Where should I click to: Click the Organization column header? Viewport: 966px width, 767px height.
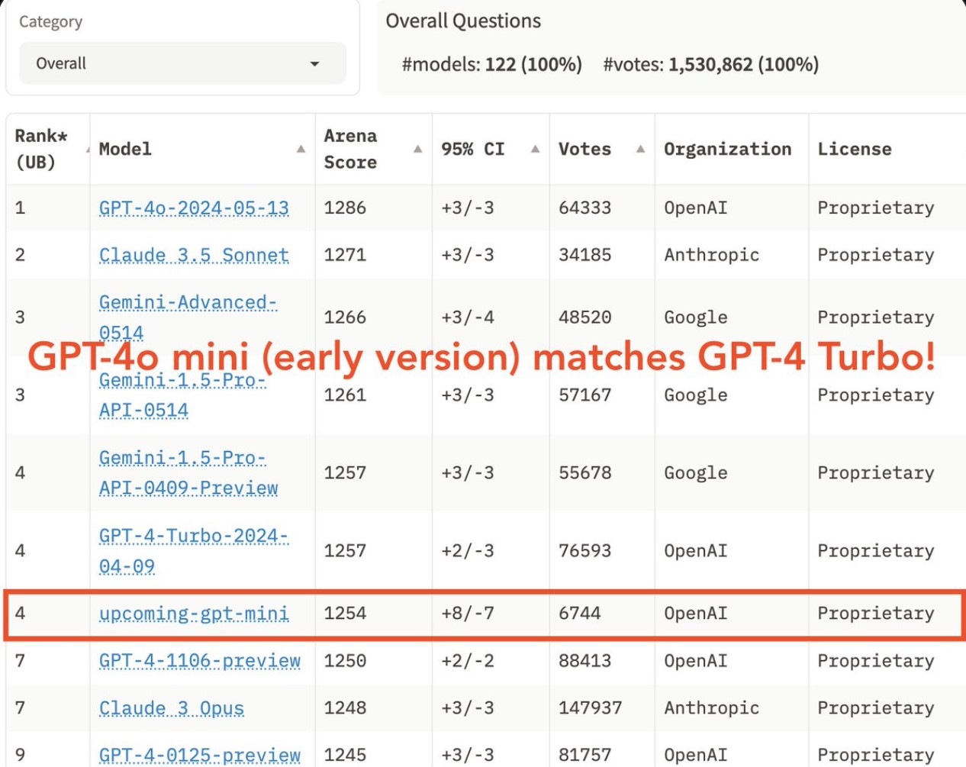[727, 149]
